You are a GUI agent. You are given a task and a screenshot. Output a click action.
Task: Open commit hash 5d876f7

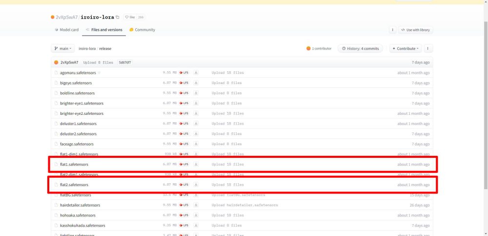click(x=125, y=63)
